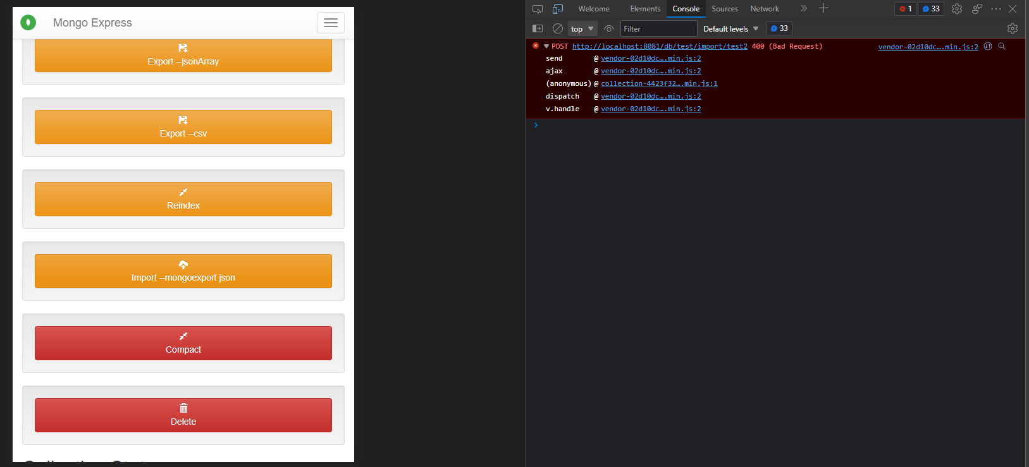Toggle the console sidebar icon
The width and height of the screenshot is (1029, 467).
pos(538,28)
